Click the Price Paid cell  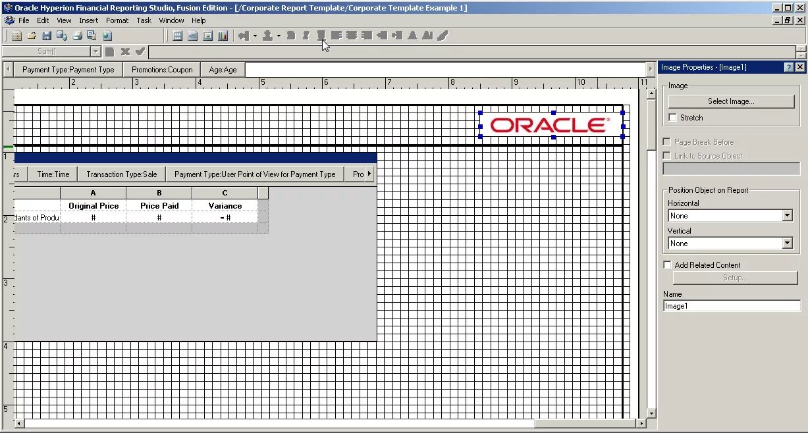pos(159,206)
